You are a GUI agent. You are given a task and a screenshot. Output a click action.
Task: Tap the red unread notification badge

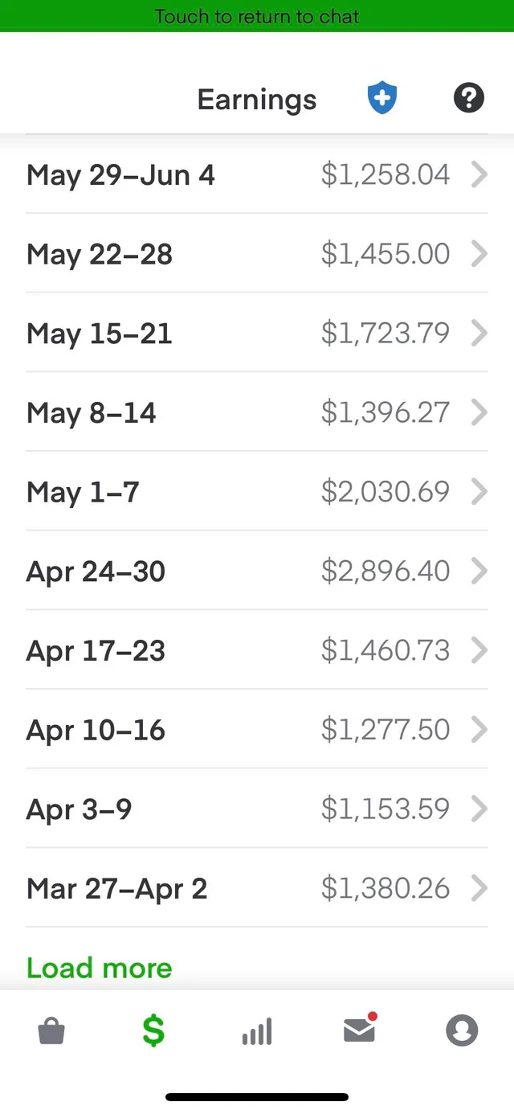372,1016
